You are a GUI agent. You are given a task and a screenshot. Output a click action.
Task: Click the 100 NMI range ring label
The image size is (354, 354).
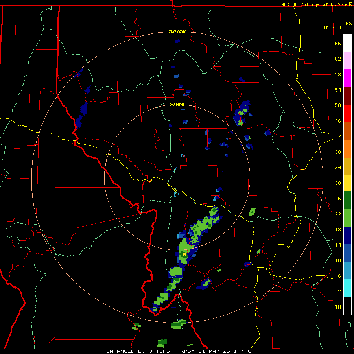(177, 31)
